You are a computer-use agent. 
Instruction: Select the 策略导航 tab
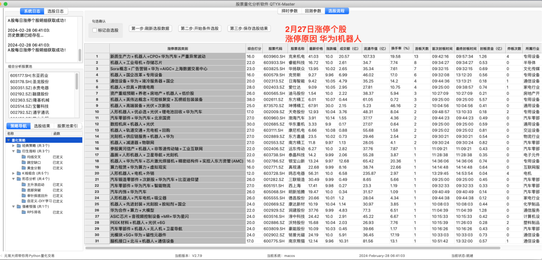(x=19, y=126)
